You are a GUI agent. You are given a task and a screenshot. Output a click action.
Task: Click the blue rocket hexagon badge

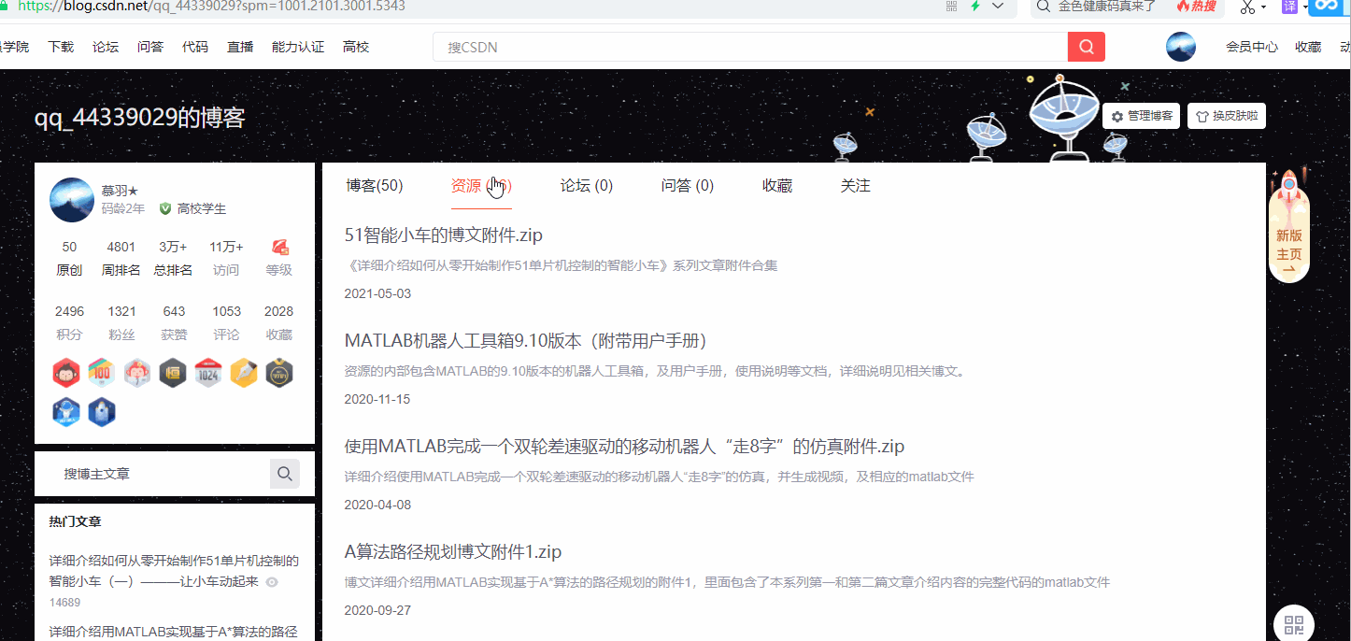click(101, 412)
